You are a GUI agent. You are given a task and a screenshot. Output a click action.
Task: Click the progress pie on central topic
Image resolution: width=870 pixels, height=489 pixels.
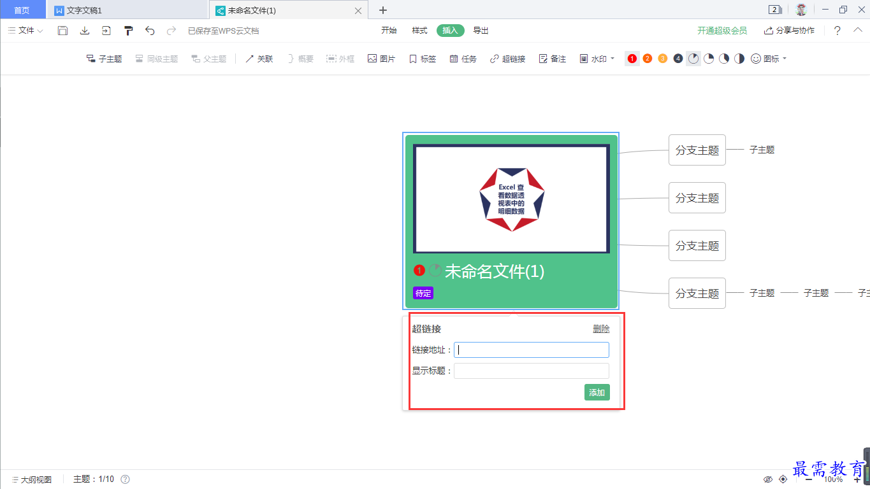click(x=435, y=271)
